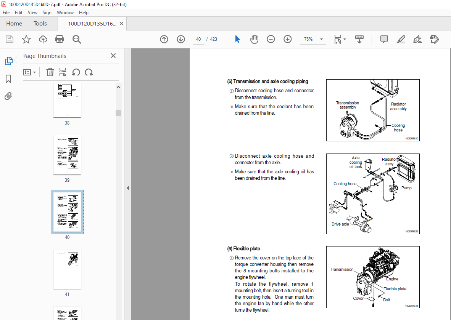The height and width of the screenshot is (320, 451).
Task: Click the total page count '423'
Action: point(213,39)
